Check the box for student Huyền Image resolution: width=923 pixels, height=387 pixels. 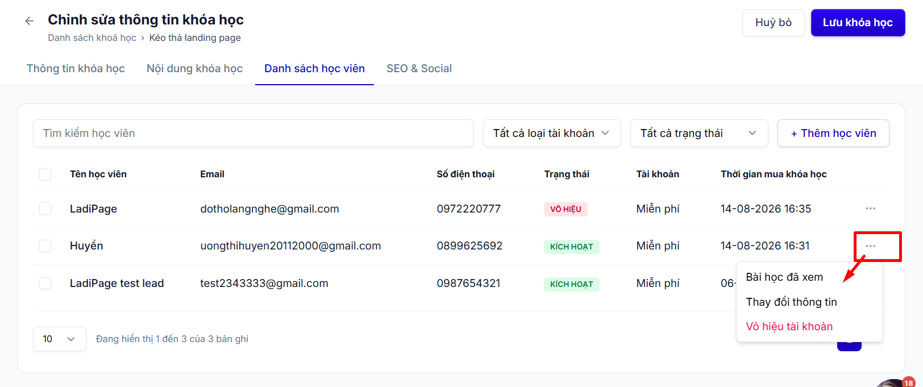(x=45, y=246)
